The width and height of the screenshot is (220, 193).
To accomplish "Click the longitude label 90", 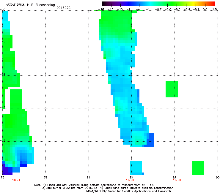I will 218,178.
